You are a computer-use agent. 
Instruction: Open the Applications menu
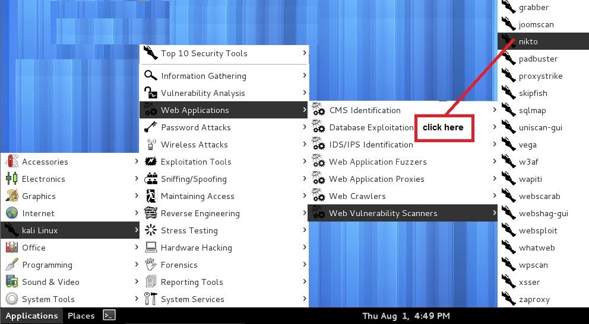pos(31,316)
